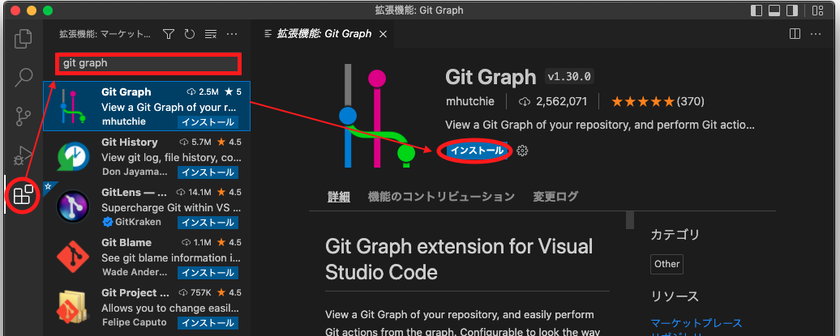Screen dimensions: 840x336
Task: Click the Git Blame icon thumbnail
Action: click(x=73, y=257)
